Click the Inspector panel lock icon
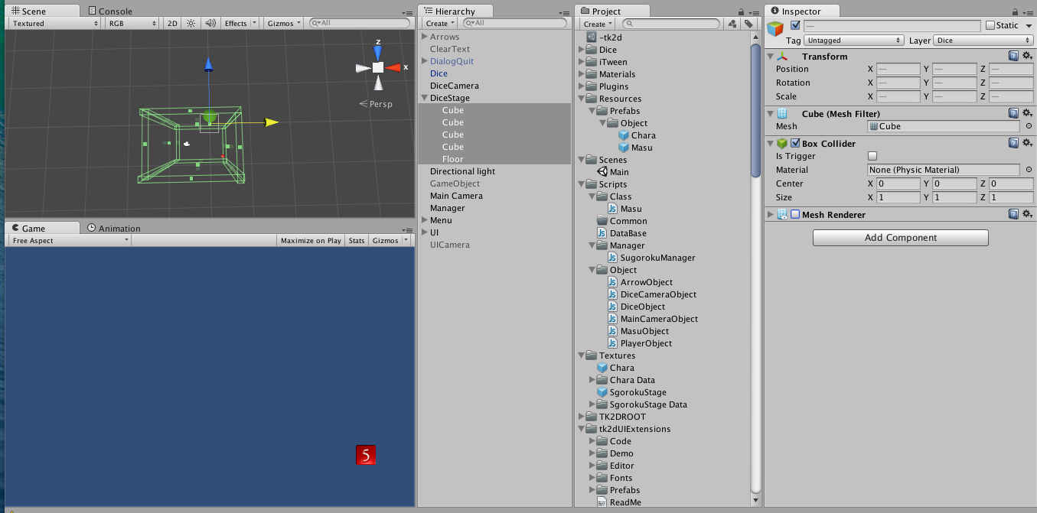This screenshot has width=1037, height=513. [1016, 11]
